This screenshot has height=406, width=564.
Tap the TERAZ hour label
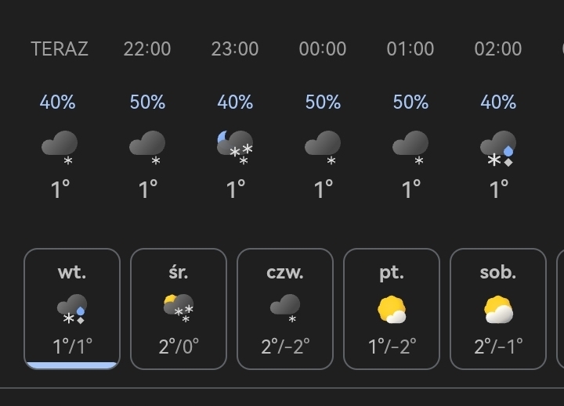(x=60, y=49)
